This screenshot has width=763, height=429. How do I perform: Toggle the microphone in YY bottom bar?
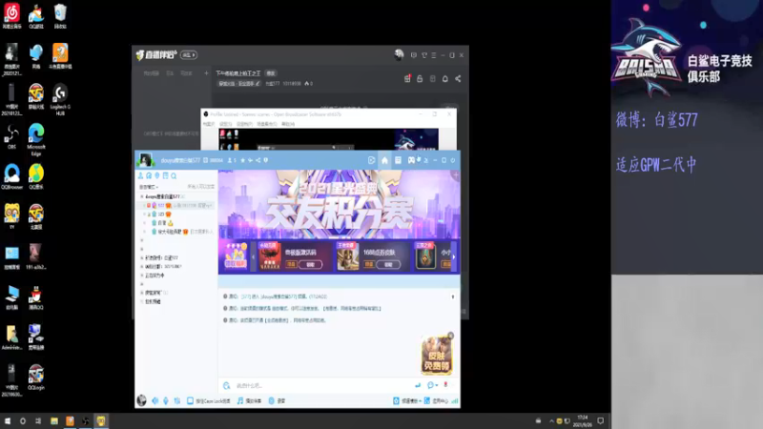point(166,400)
